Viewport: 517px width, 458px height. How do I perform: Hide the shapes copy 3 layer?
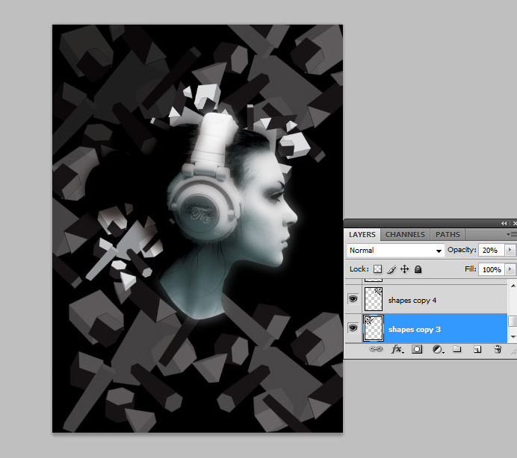pyautogui.click(x=353, y=328)
